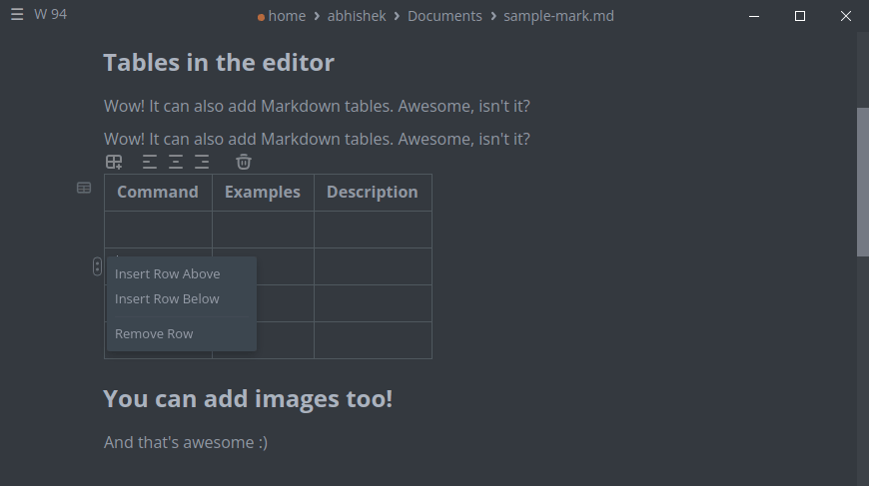This screenshot has width=869, height=486.
Task: Select Remove Row from context menu
Action: tap(154, 334)
